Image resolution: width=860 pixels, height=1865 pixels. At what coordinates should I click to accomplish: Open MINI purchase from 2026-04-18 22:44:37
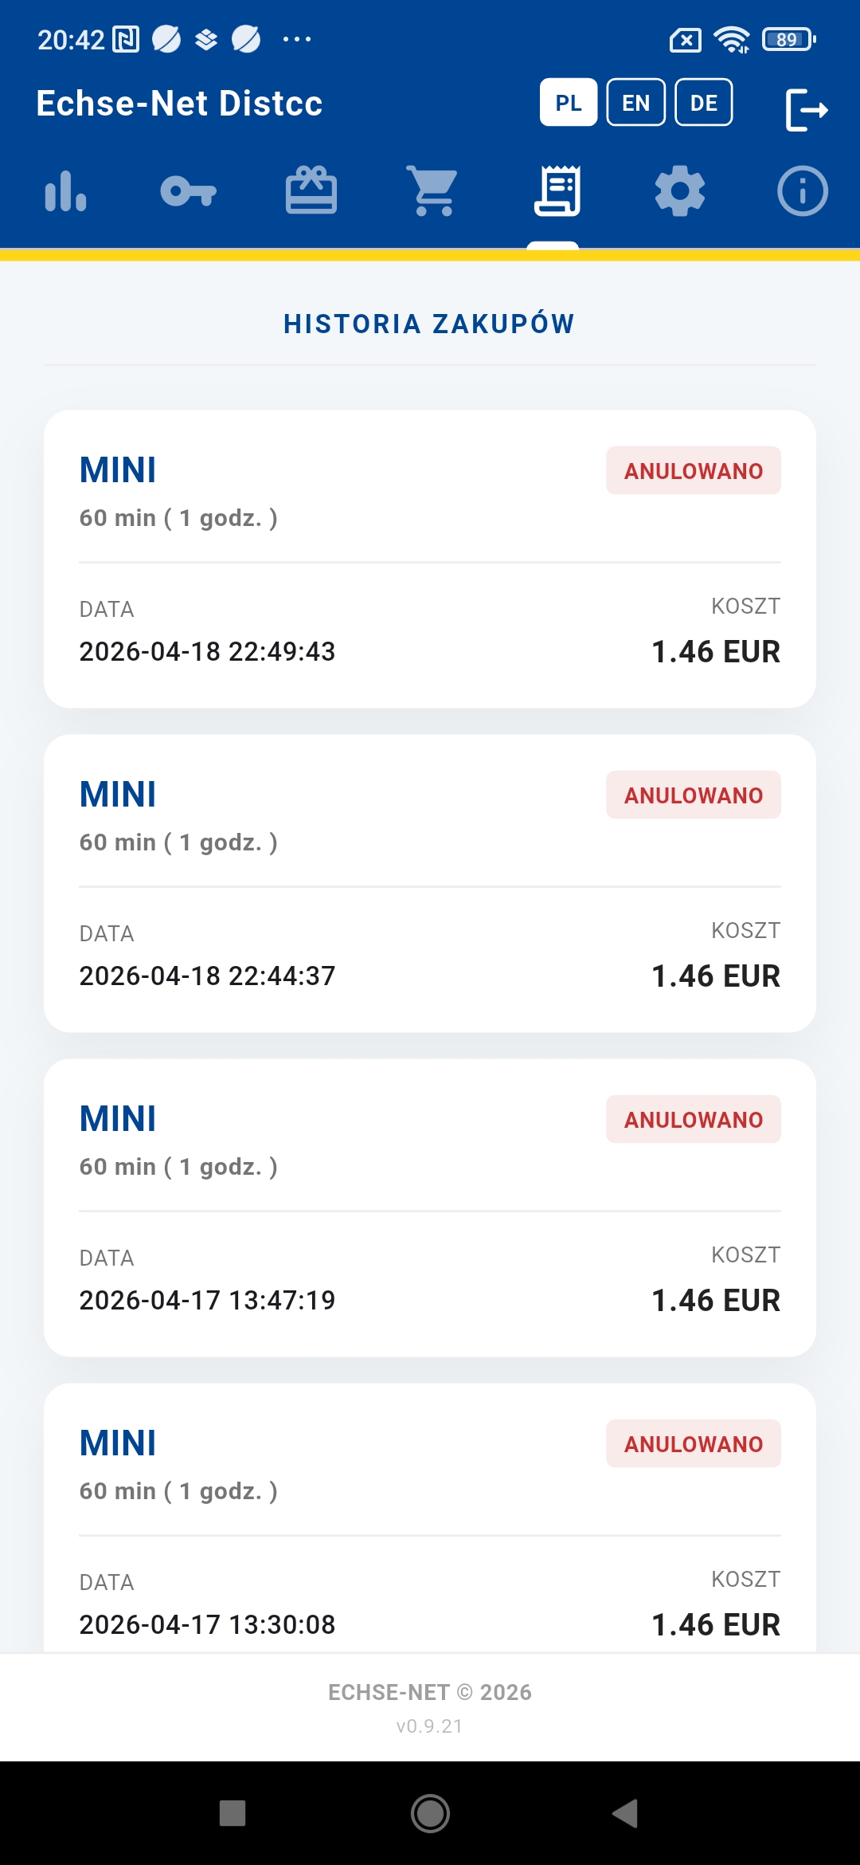(x=430, y=883)
